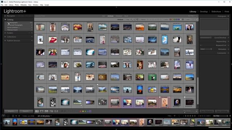Viewport: 232px width, 130px height.
Task: Apply purple color label from bottom toolbar
Action: point(90,111)
